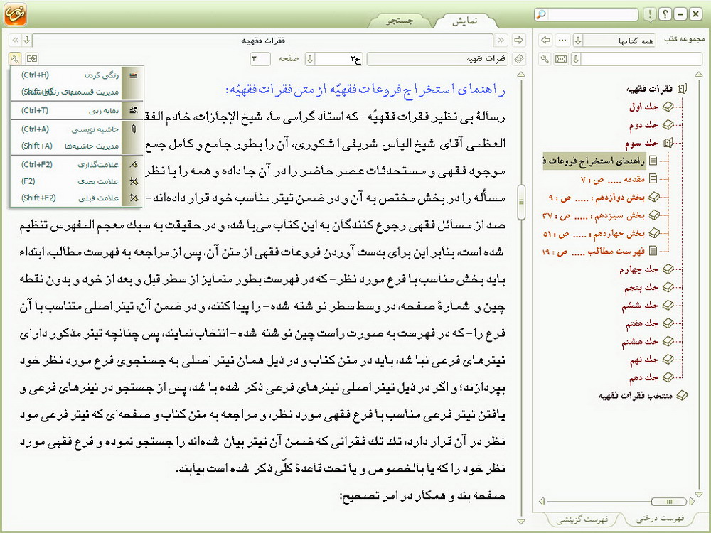The image size is (711, 533).
Task: Open the dropdown arrow of the book filter field
Action: pyautogui.click(x=577, y=59)
